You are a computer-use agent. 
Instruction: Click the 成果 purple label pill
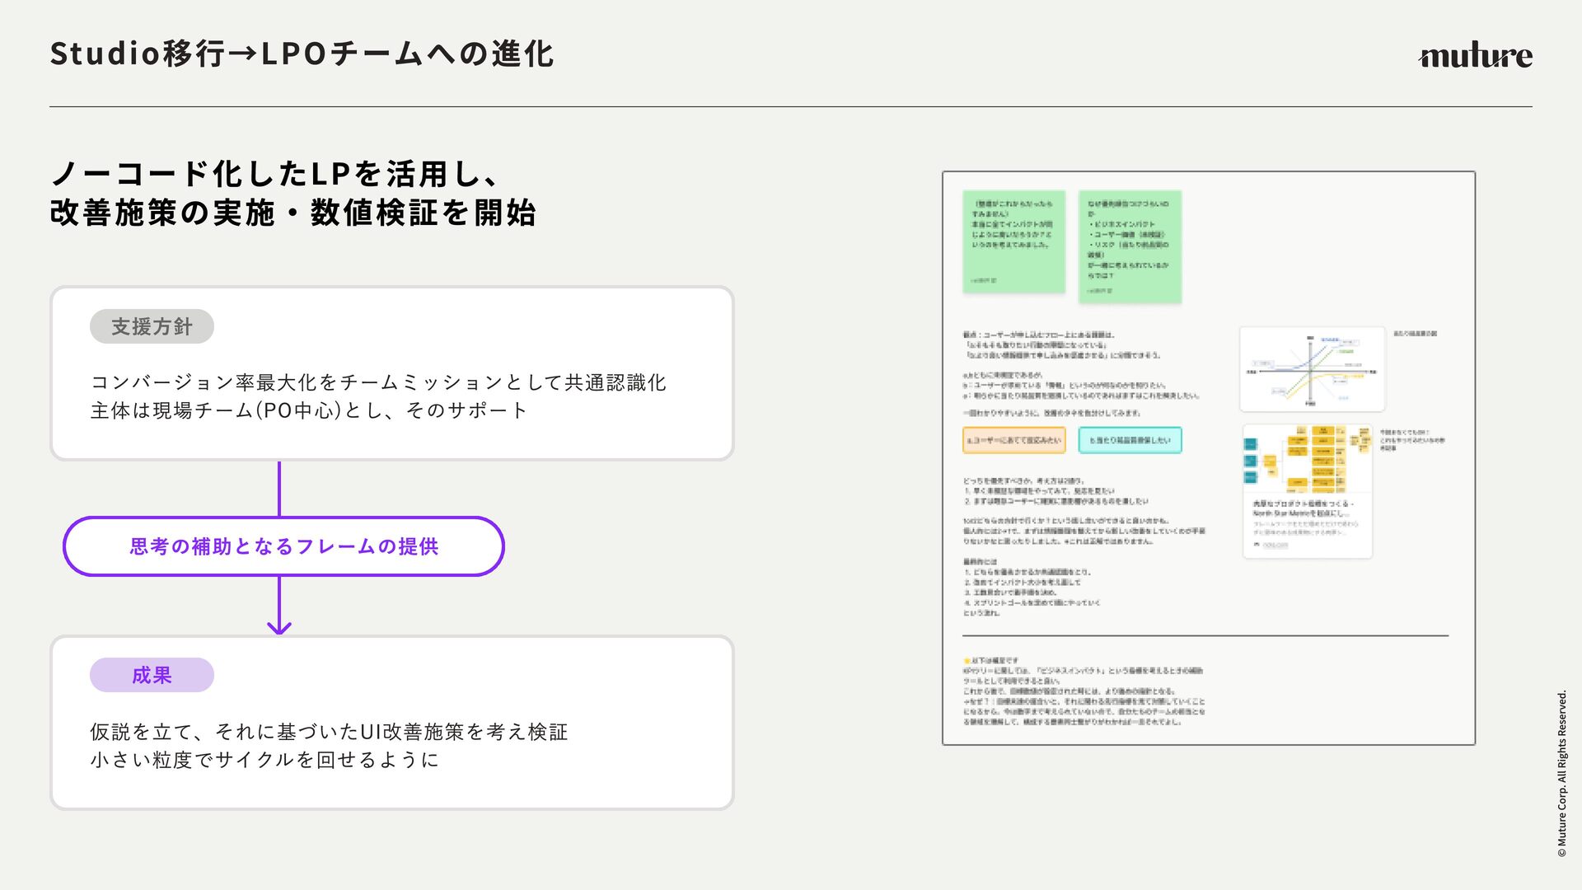point(152,675)
